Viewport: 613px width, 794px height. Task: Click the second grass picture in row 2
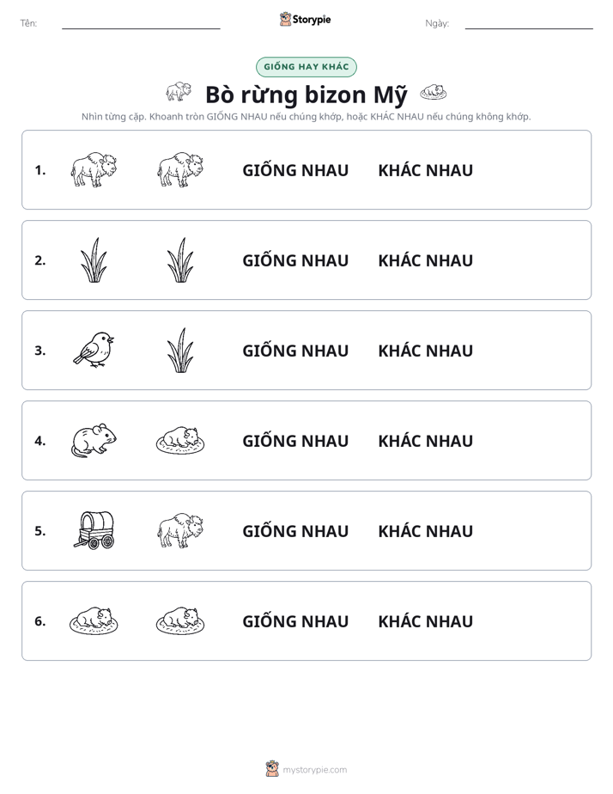tap(180, 260)
